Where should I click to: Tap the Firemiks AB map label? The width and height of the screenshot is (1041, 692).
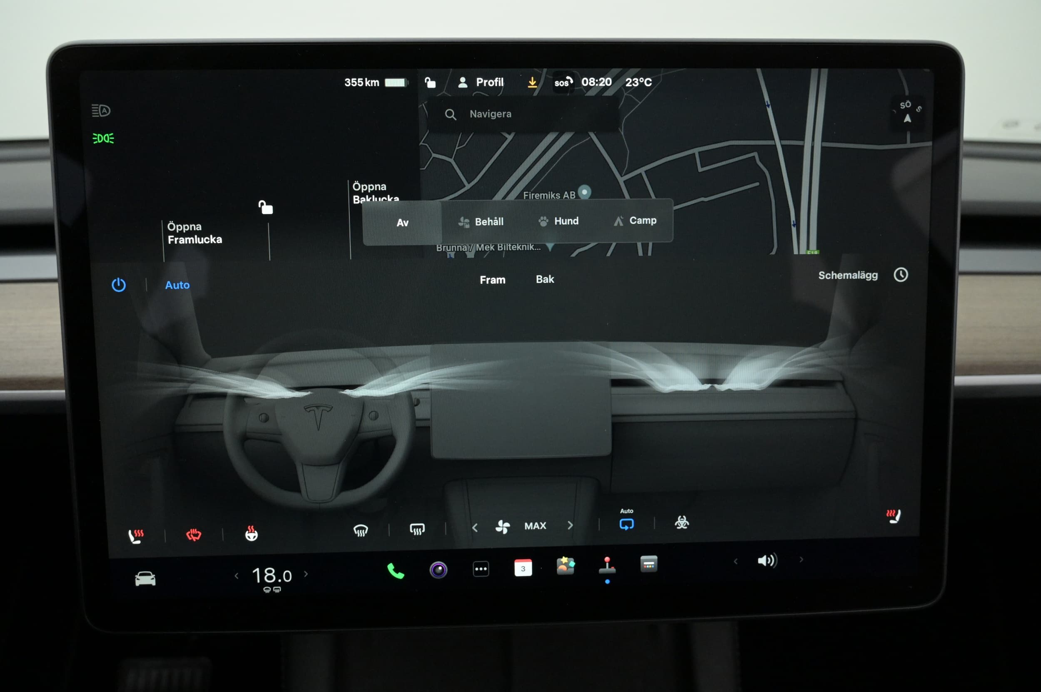549,195
